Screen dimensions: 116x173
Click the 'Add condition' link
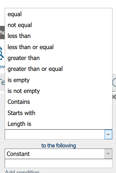click(x=22, y=172)
